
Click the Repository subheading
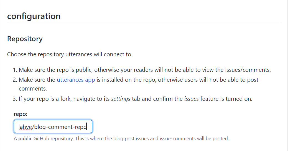tap(25, 39)
